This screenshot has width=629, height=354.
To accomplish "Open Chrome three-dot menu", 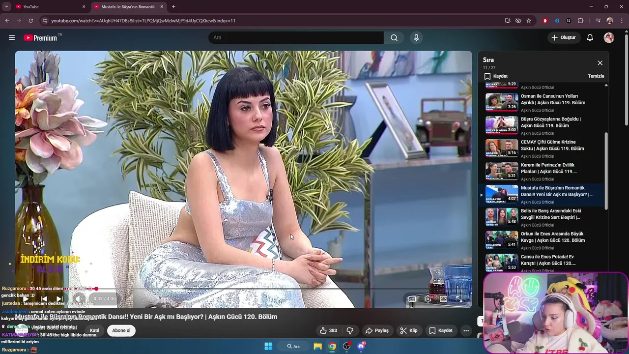I will (x=622, y=21).
